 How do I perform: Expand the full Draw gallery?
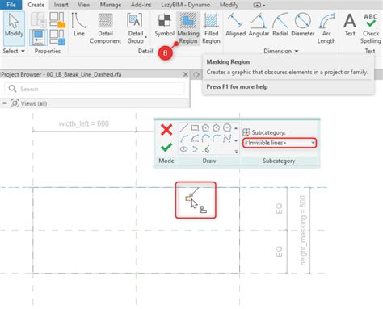click(x=236, y=152)
